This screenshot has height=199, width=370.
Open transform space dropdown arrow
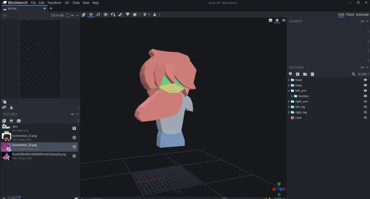(149, 15)
